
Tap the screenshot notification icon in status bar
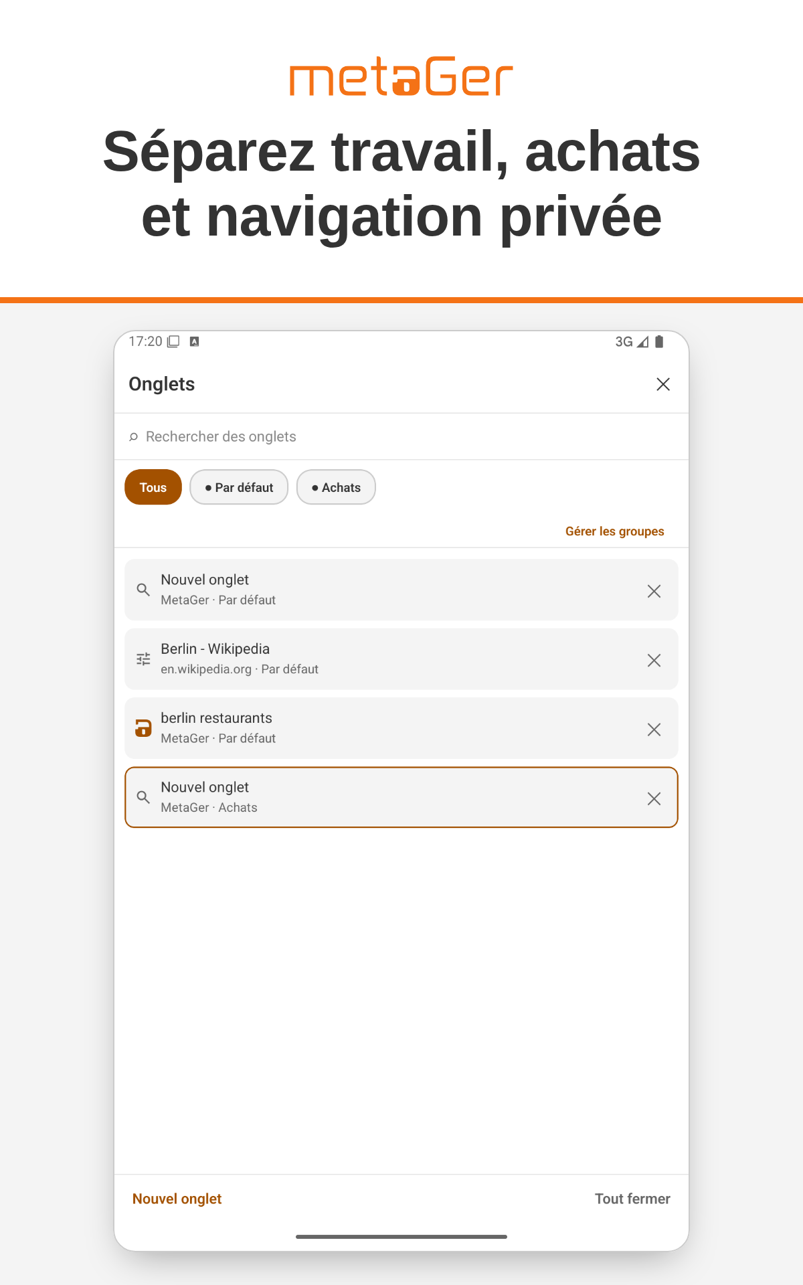pyautogui.click(x=173, y=341)
